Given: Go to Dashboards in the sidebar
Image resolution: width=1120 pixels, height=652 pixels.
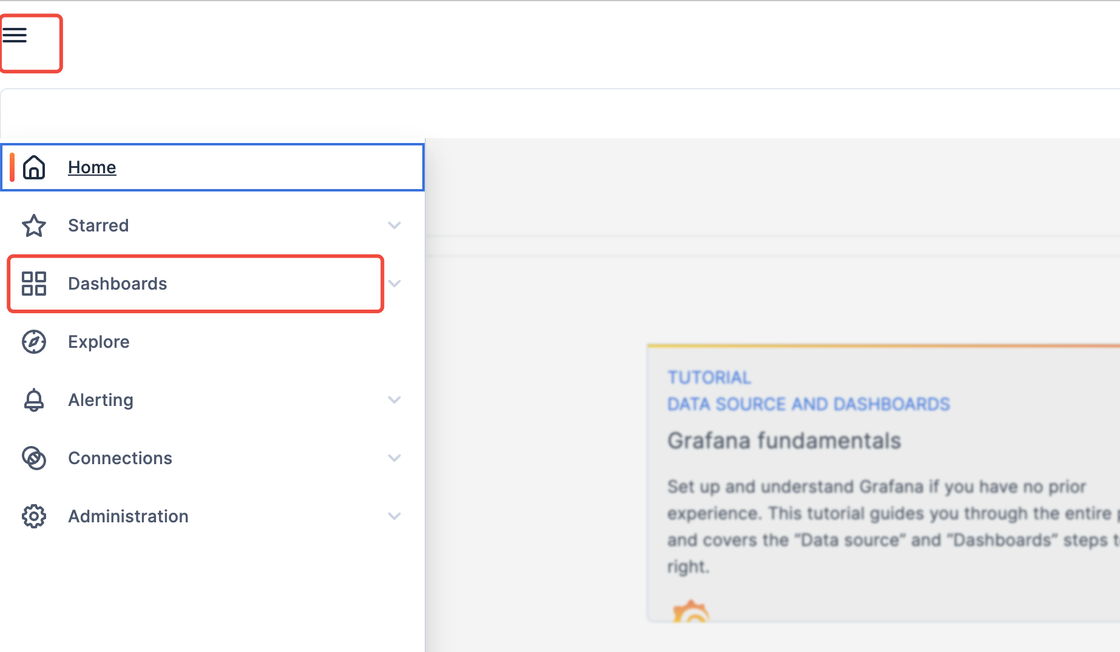Looking at the screenshot, I should [118, 284].
